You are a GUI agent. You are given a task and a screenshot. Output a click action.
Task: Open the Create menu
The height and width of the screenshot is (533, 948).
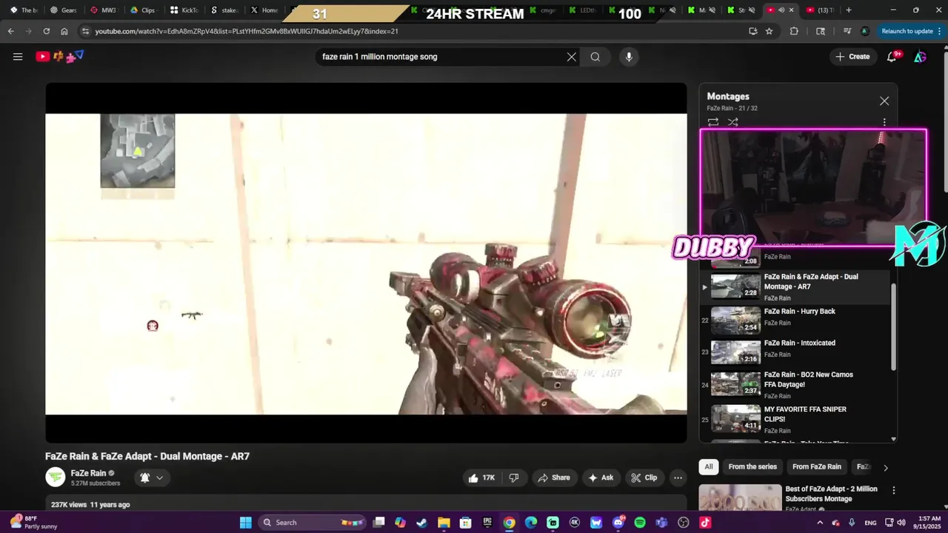[852, 56]
